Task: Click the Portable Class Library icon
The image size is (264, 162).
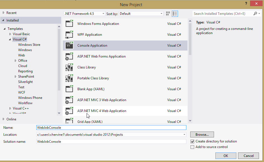Action: click(69, 78)
